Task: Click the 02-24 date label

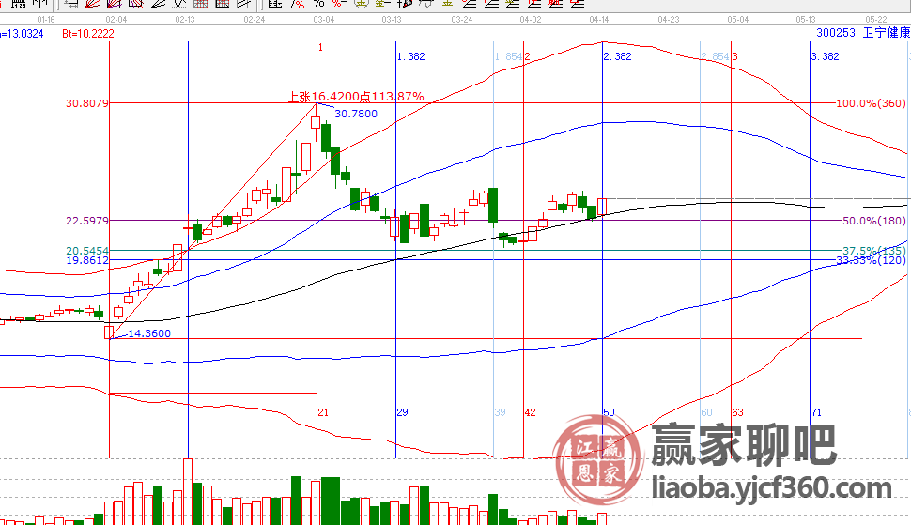Action: point(255,19)
